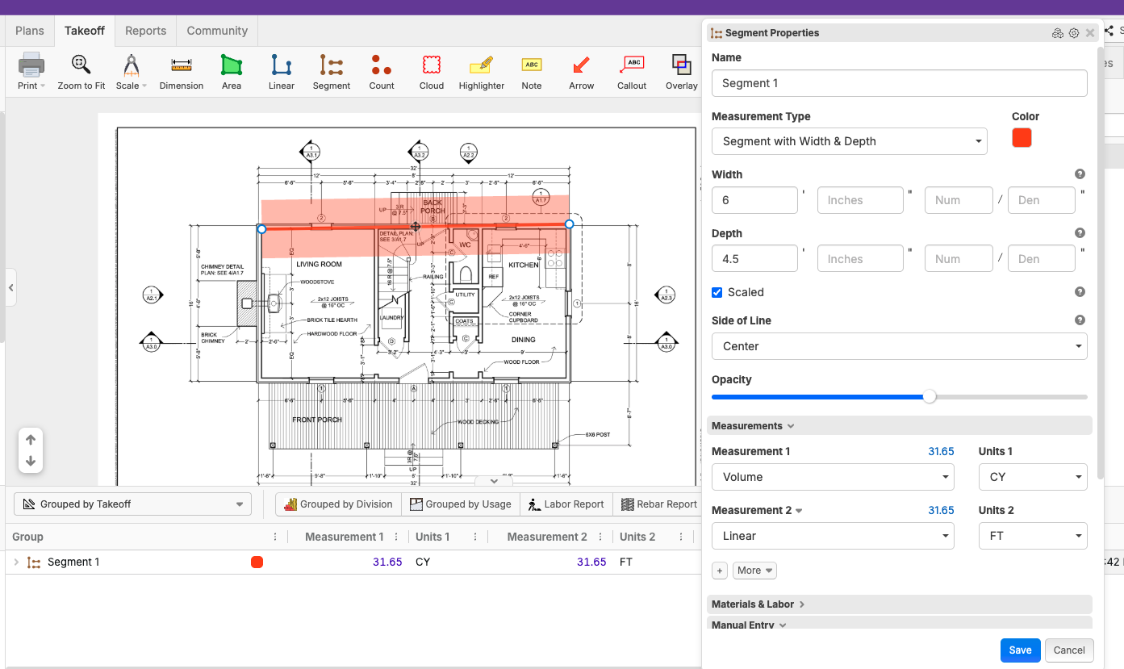Click the Zoom to Fit icon

[81, 72]
